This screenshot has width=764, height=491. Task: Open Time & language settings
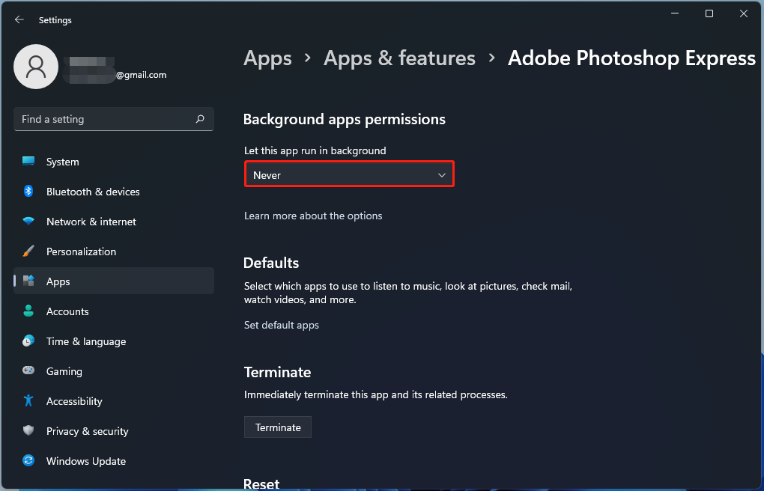click(x=114, y=341)
